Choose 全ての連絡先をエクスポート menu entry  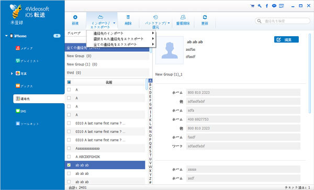(x=121, y=44)
